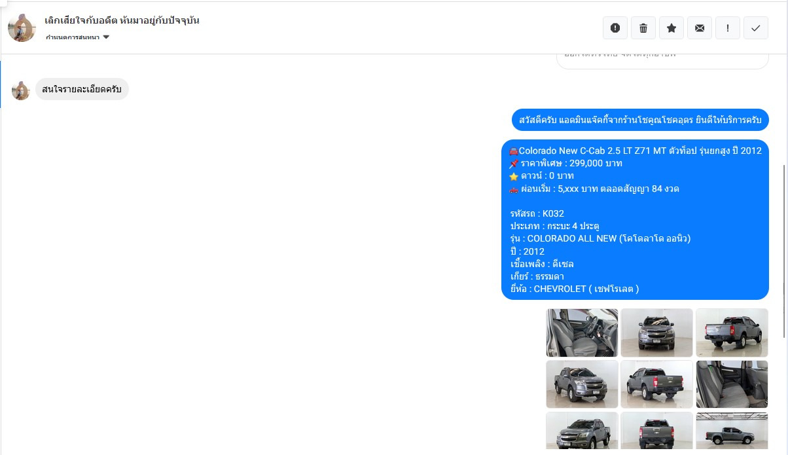
Task: Open front left angle pickup photo
Action: (582, 384)
